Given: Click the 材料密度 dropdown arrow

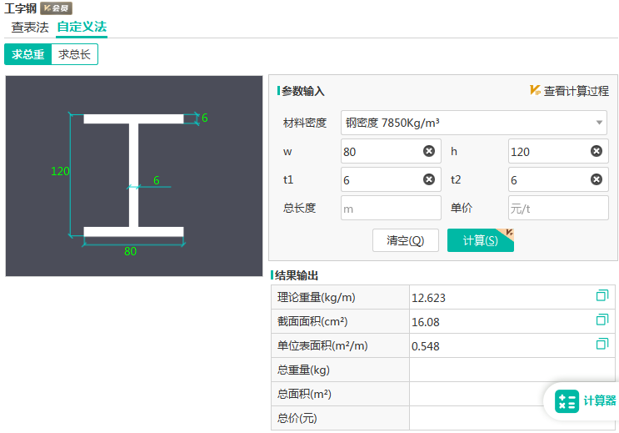Looking at the screenshot, I should pyautogui.click(x=599, y=123).
